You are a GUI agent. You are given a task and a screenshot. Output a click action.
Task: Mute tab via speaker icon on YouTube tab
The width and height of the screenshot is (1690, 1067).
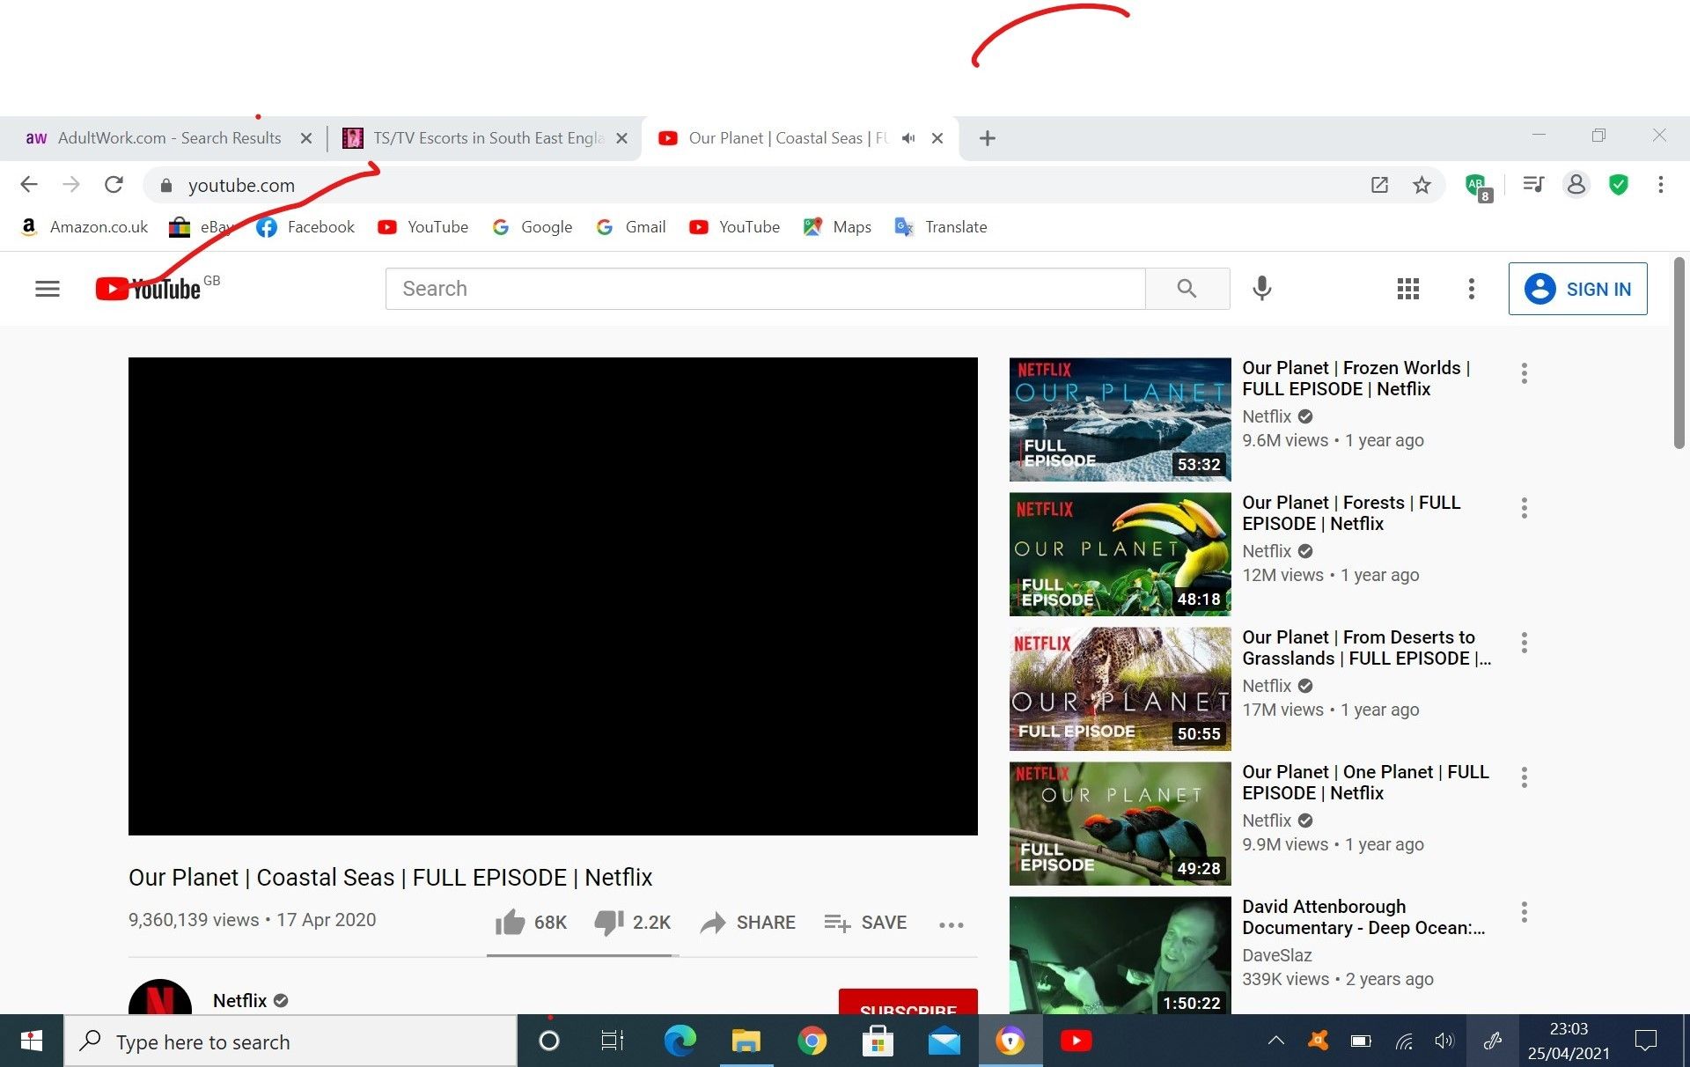click(908, 138)
